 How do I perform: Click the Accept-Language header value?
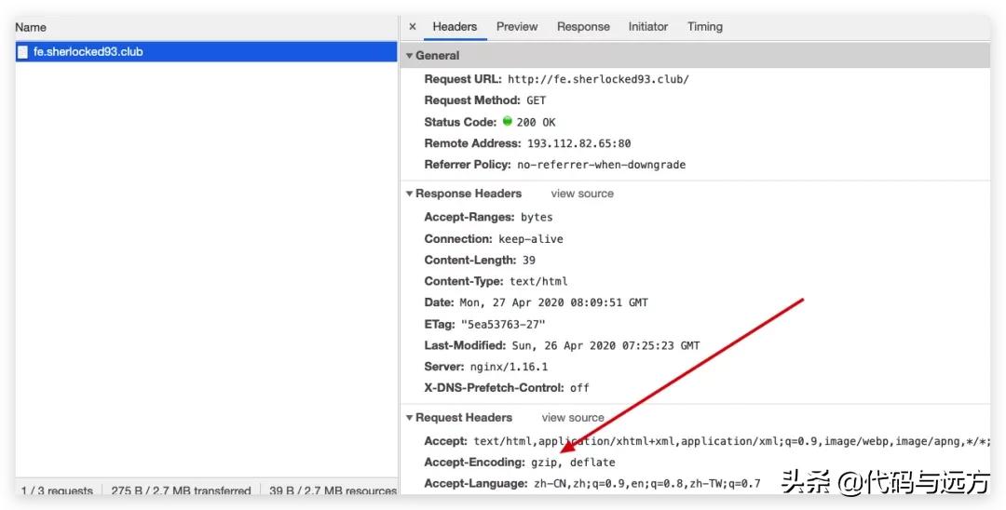646,483
